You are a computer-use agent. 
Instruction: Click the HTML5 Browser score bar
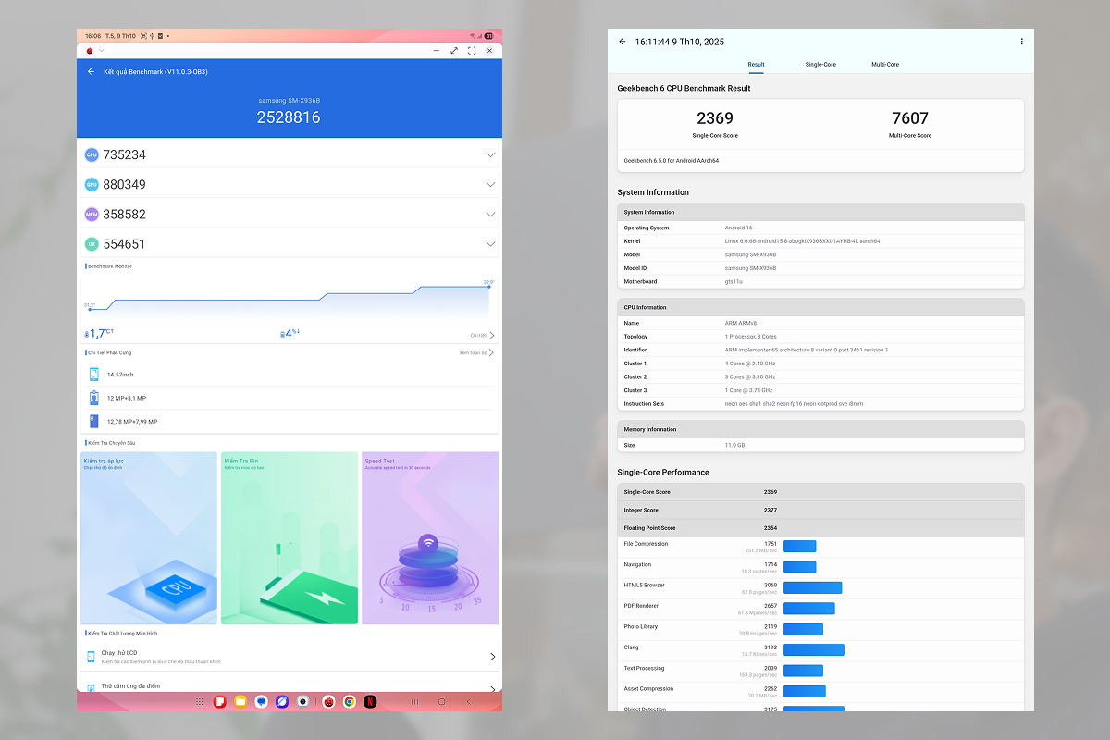(x=812, y=587)
